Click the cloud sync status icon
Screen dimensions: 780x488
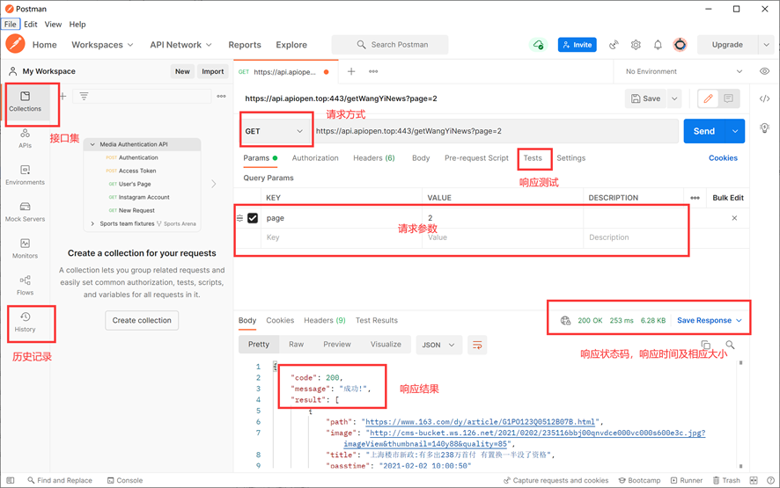click(x=538, y=45)
